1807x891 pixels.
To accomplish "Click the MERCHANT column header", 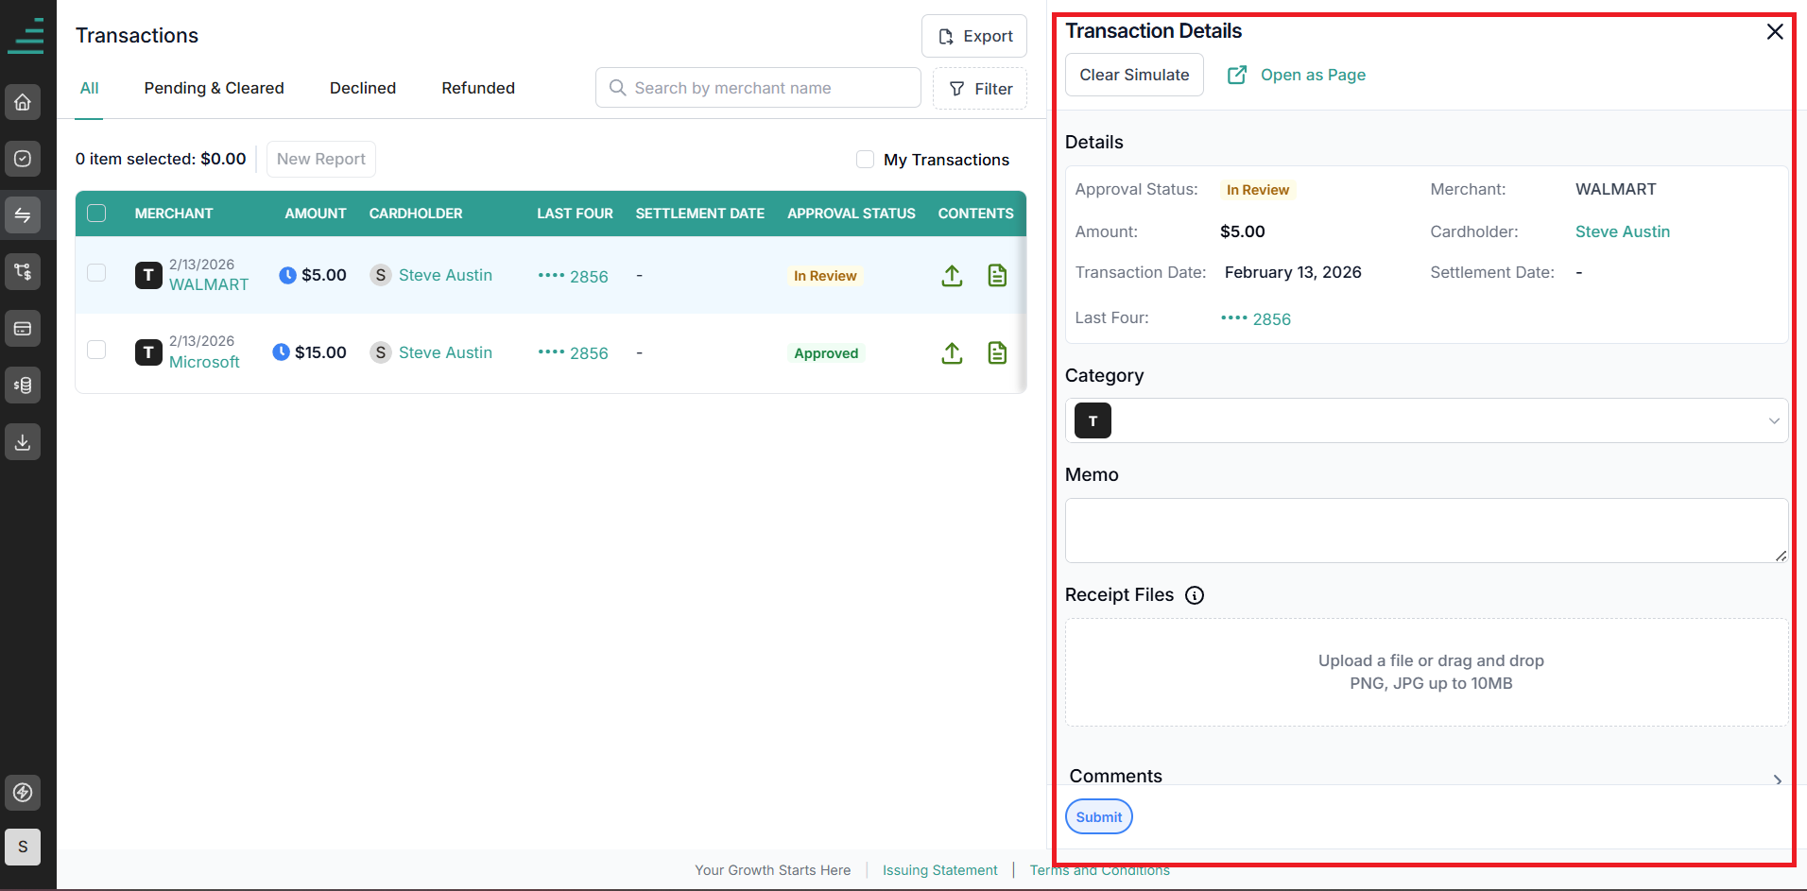I will [174, 214].
